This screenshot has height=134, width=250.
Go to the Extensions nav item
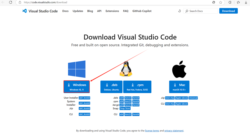[112, 11]
